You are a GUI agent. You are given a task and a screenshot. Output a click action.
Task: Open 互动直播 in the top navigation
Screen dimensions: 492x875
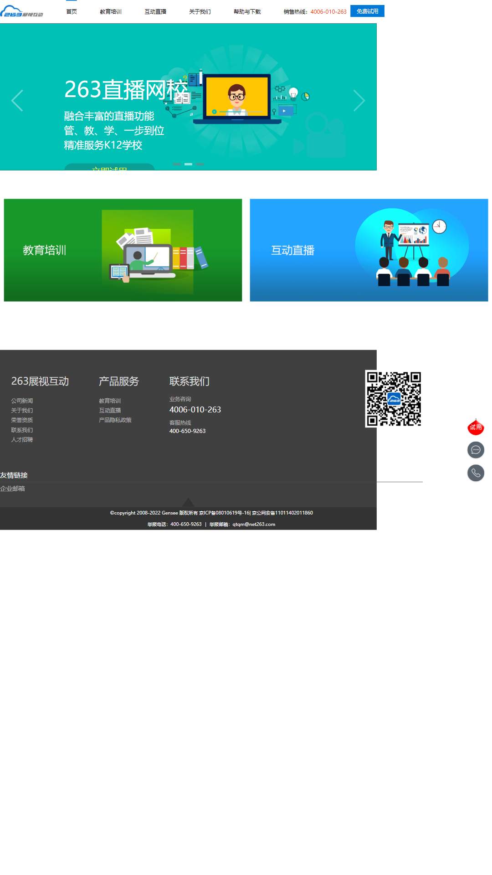(x=155, y=12)
